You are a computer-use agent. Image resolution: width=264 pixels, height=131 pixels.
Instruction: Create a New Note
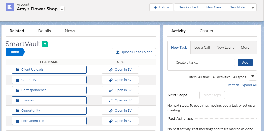pyautogui.click(x=237, y=7)
